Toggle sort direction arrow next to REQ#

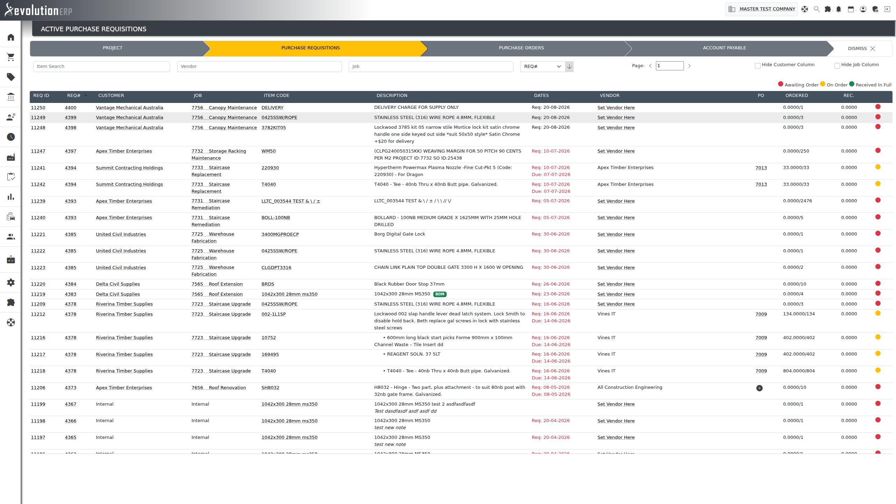569,66
